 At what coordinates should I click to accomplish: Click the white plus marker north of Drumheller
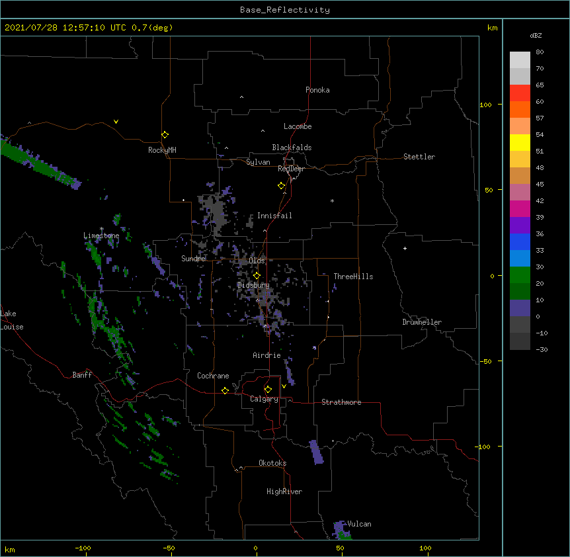(405, 248)
